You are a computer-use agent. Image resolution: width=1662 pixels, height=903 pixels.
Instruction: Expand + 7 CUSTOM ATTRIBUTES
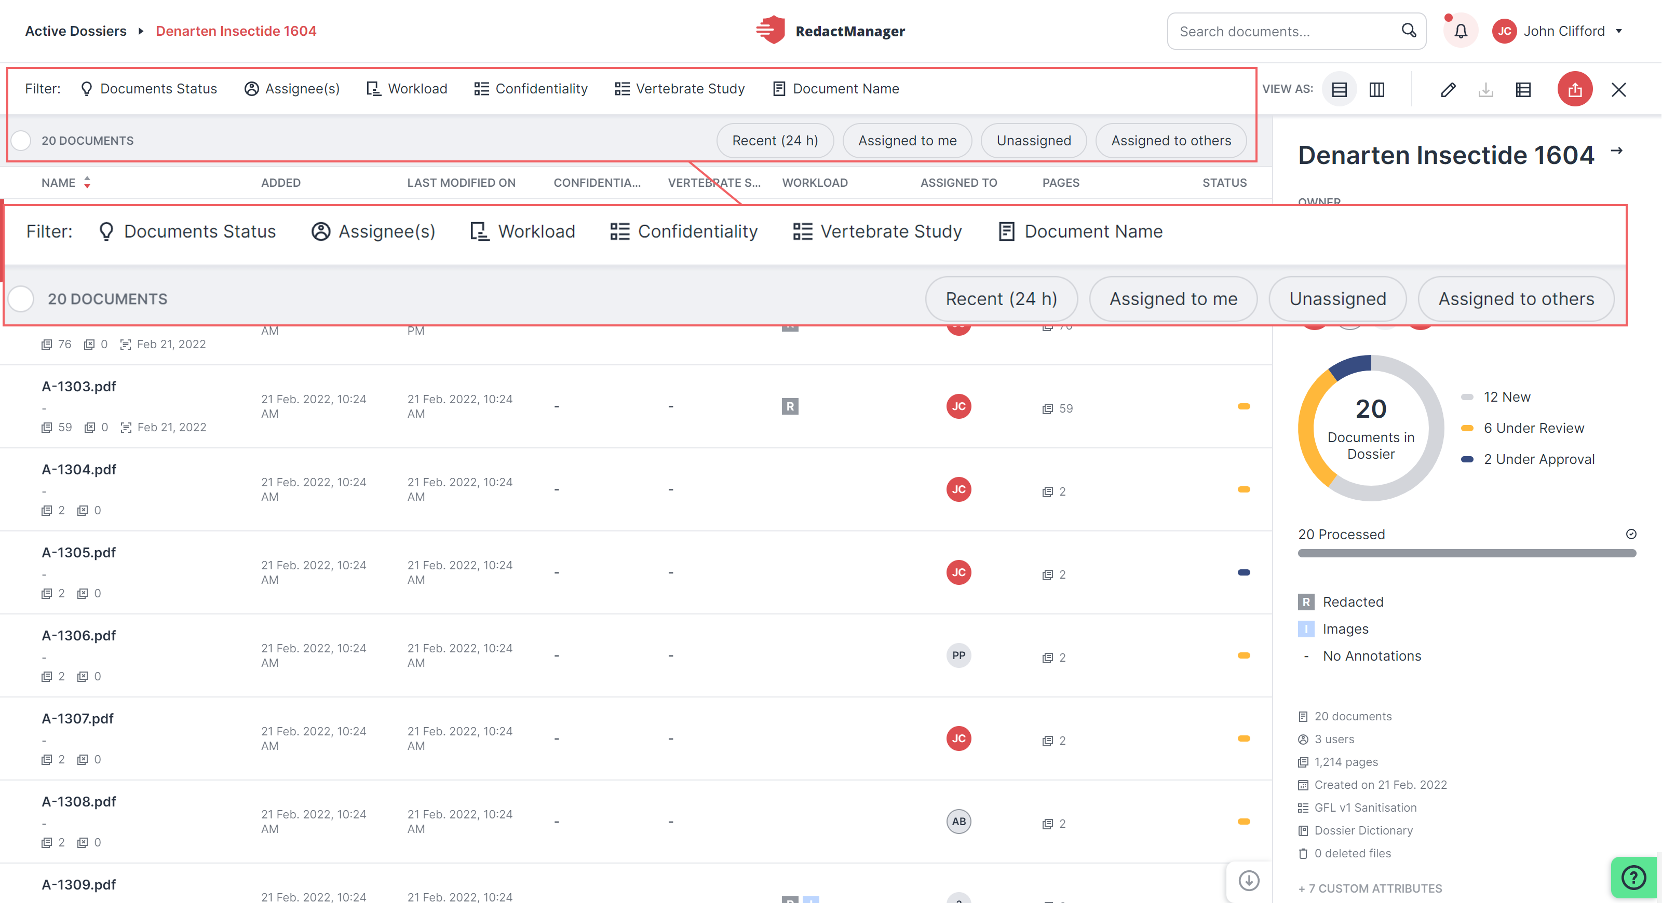click(x=1370, y=888)
